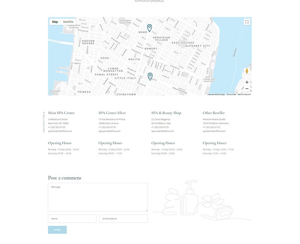The image size is (300, 244).
Task: Grab the Message box resize handle
Action: 146,210
